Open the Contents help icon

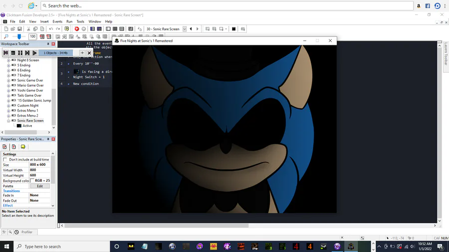(67, 29)
